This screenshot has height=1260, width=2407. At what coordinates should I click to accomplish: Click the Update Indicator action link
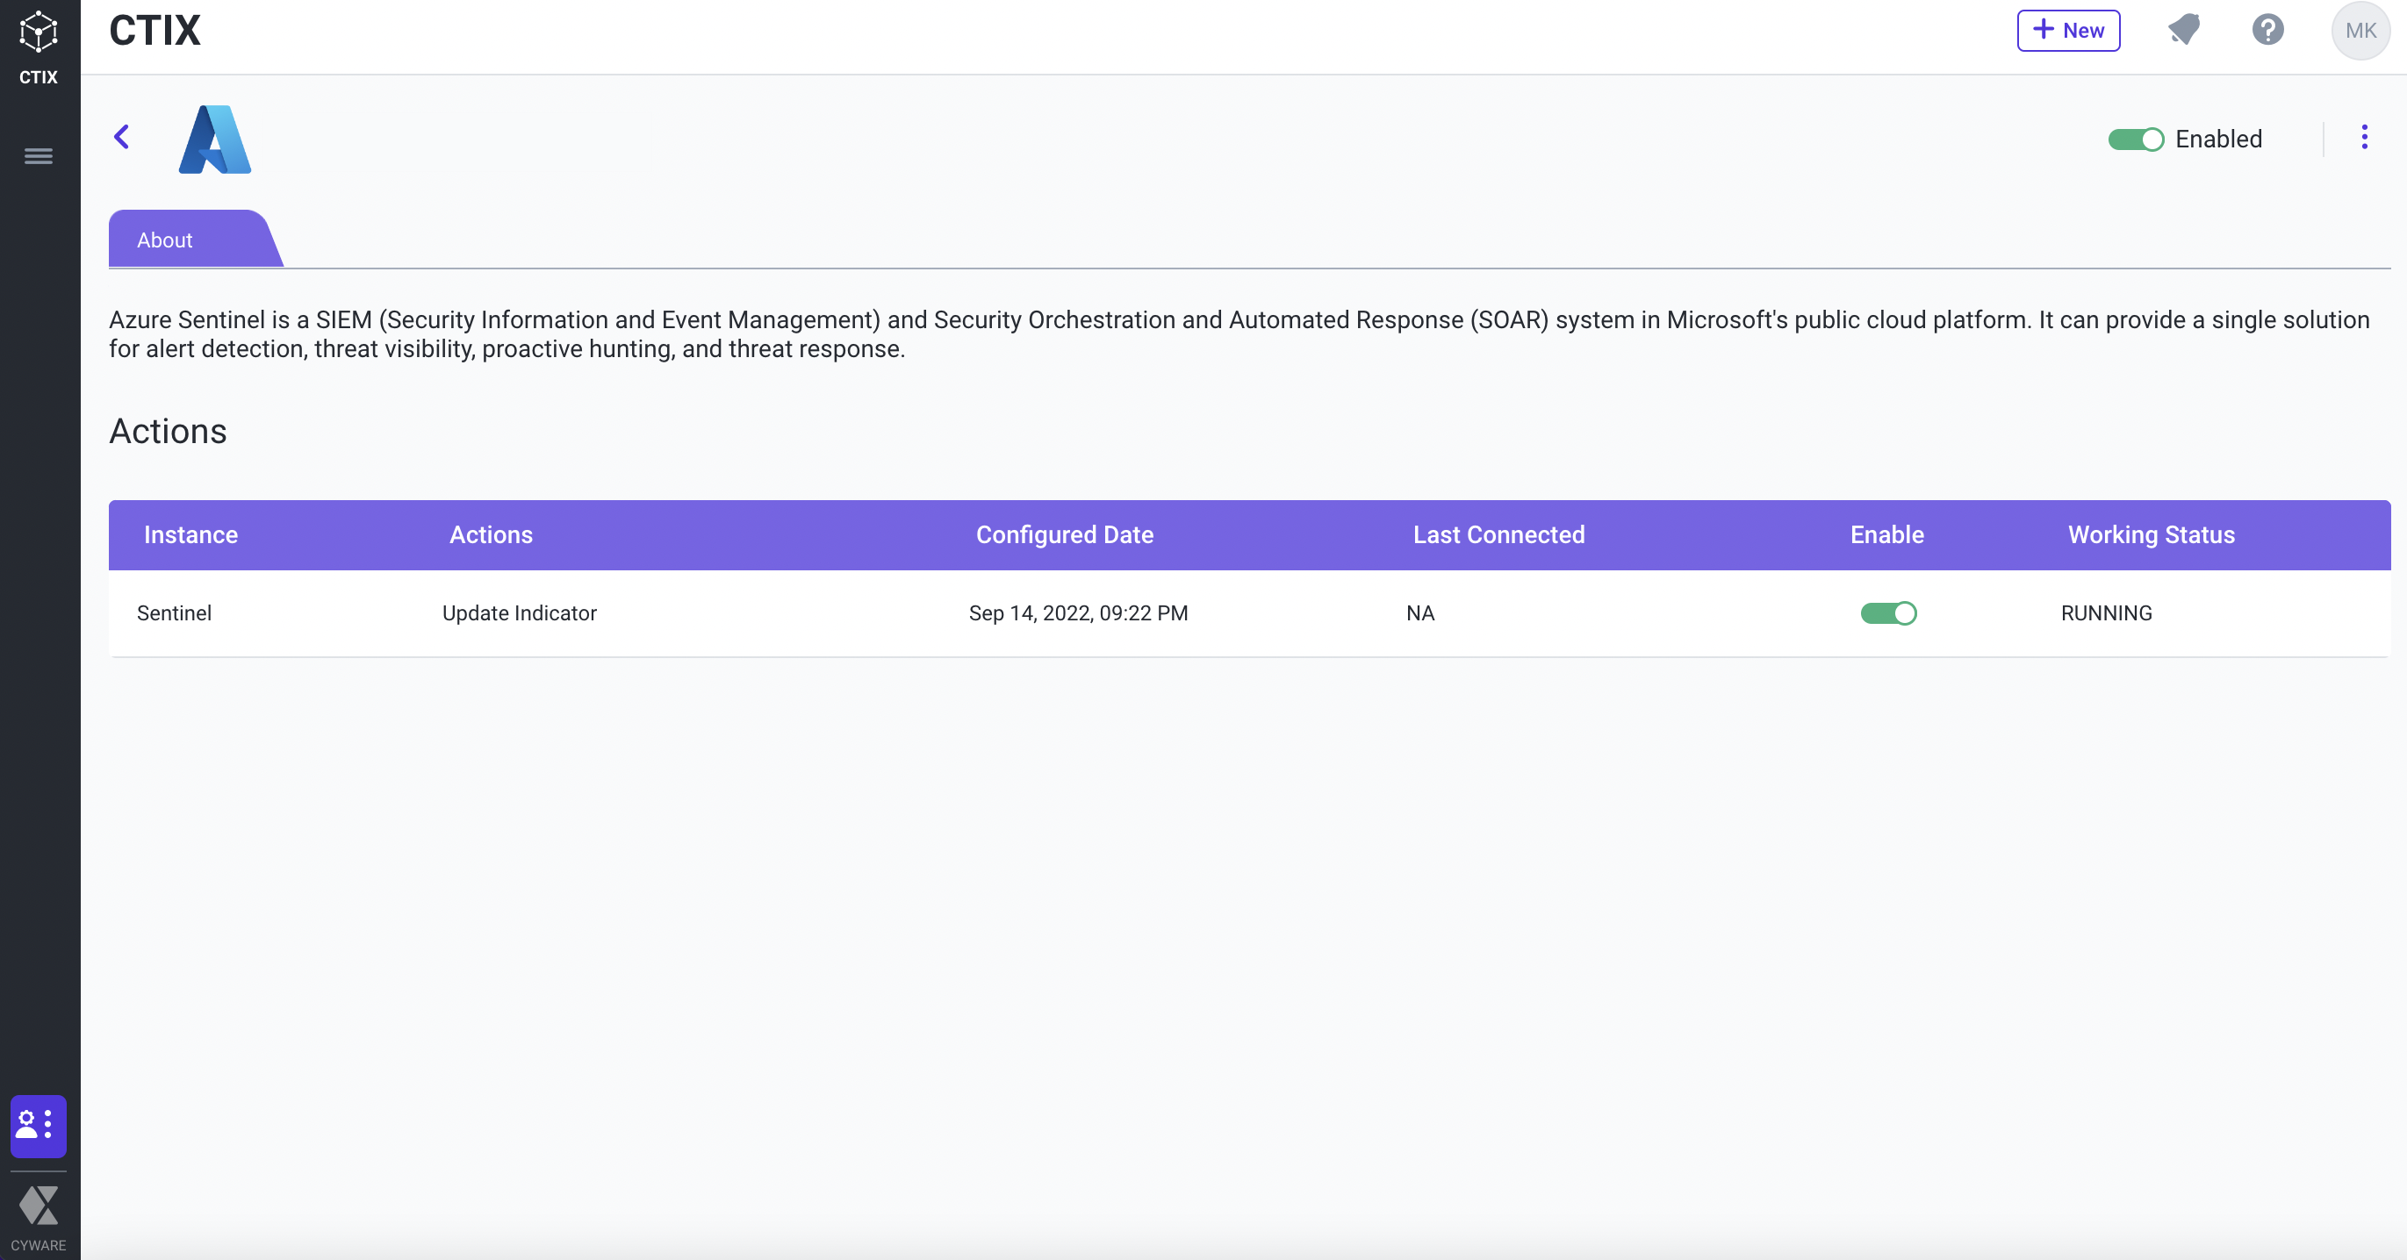pos(519,612)
